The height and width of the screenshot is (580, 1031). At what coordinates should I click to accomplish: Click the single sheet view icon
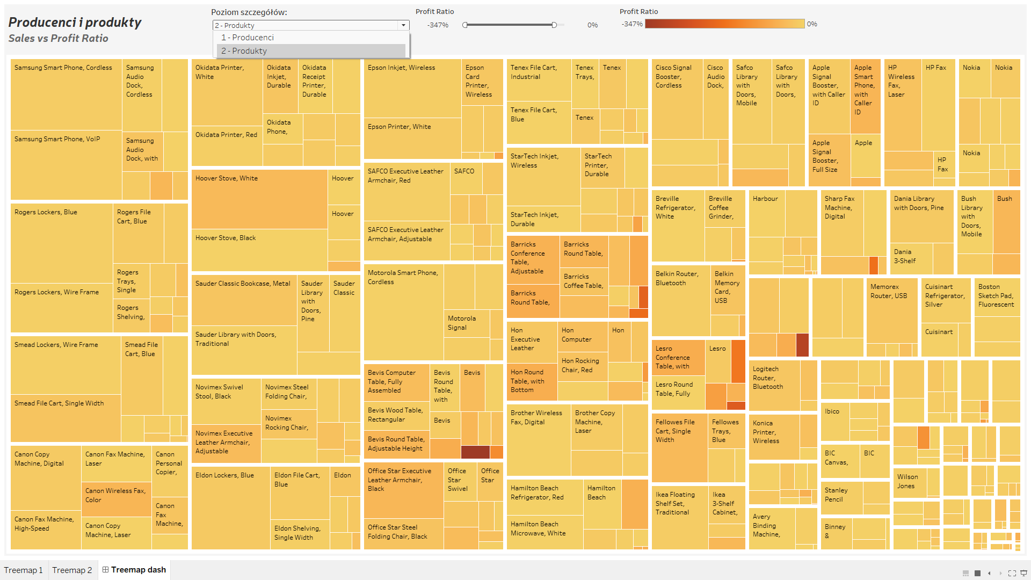pyautogui.click(x=977, y=573)
